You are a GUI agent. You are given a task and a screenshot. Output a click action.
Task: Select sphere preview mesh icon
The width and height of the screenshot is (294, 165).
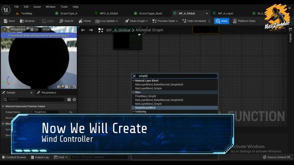coord(62,87)
